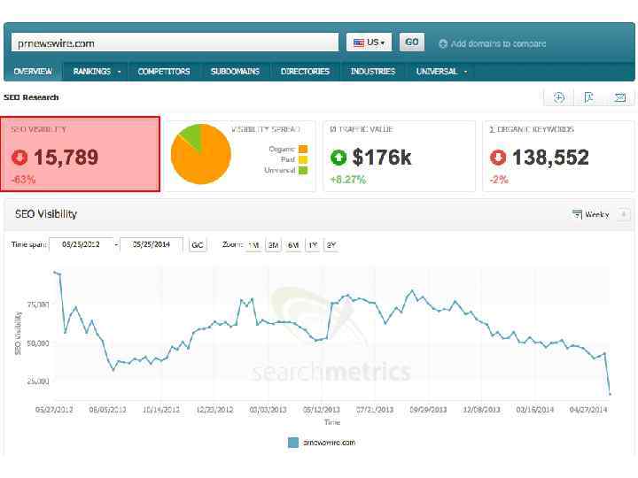Image resolution: width=638 pixels, height=478 pixels.
Task: Set chart zoom to 1M
Action: (x=254, y=245)
